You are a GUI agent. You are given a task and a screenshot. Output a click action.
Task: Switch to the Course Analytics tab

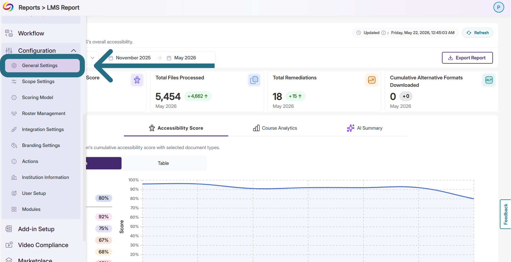click(x=275, y=128)
